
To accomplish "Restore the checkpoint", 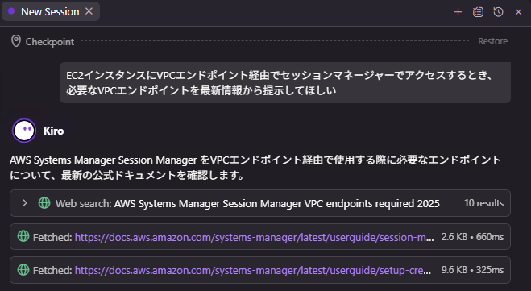I will [x=492, y=41].
